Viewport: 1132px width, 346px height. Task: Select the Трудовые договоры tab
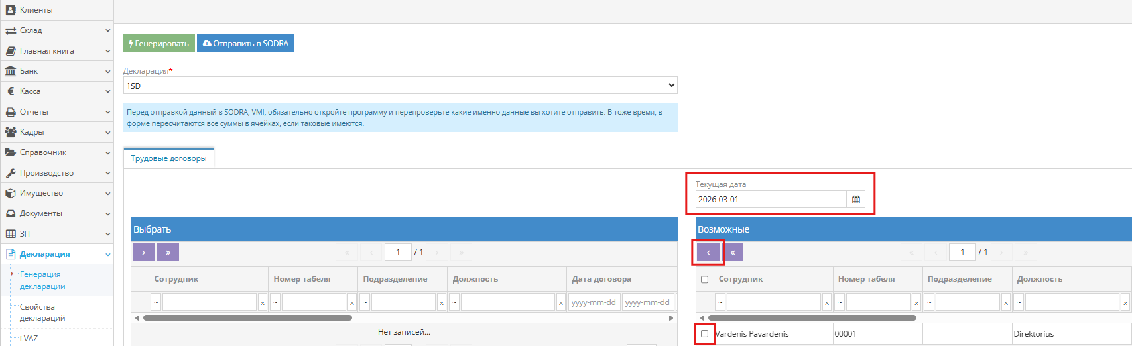click(x=168, y=158)
